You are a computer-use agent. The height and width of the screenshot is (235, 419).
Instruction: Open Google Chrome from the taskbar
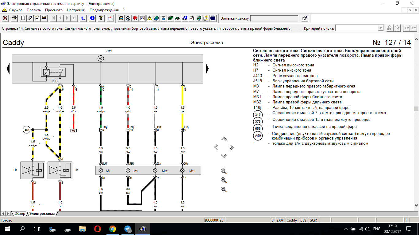pos(112,229)
